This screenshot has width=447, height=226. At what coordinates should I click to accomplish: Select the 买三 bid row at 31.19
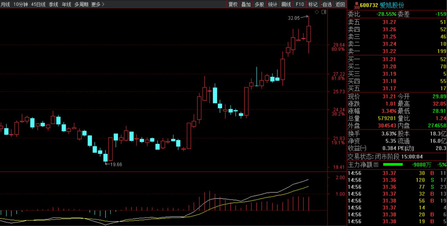(397, 74)
